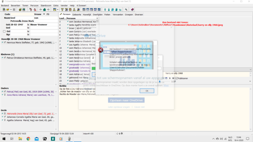Open the Stamboom menu

pyautogui.click(x=46, y=5)
